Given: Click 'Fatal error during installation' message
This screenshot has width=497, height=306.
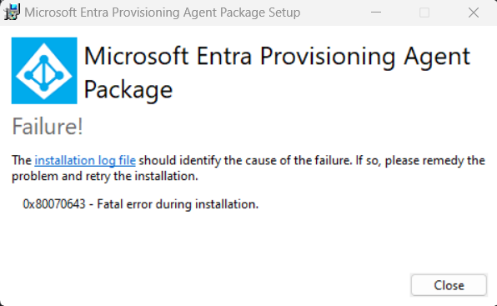Looking at the screenshot, I should [x=178, y=204].
